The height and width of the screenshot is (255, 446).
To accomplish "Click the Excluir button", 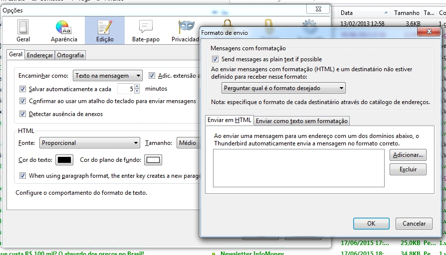I will coord(408,169).
